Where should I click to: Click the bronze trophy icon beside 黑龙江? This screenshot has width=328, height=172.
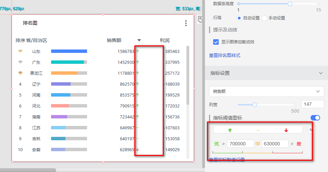coord(20,73)
